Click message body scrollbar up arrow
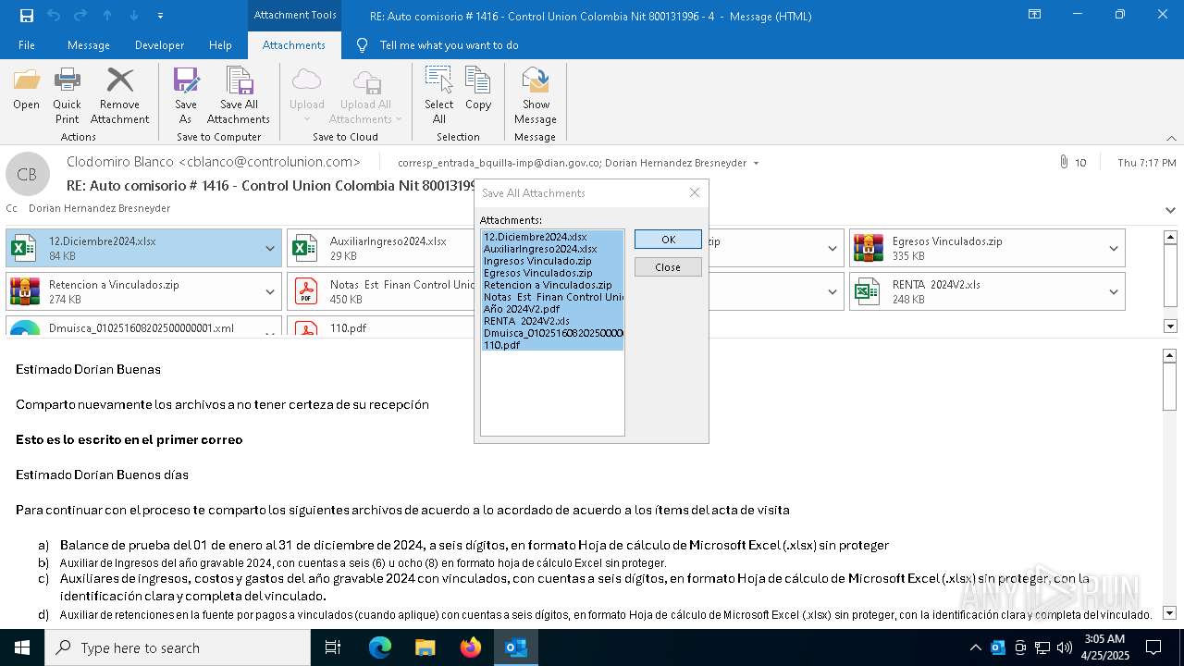 (1170, 355)
